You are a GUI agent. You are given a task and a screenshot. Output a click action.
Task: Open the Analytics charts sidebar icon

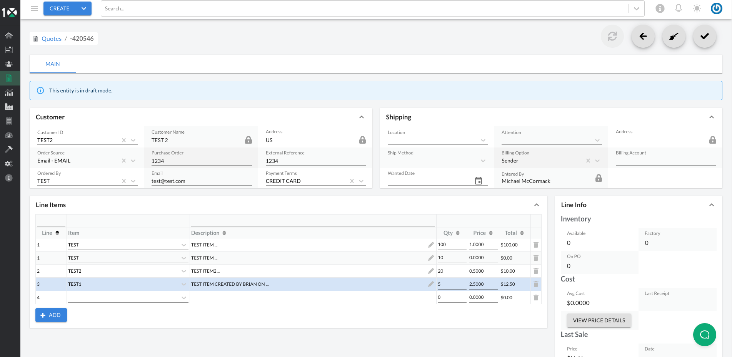[9, 93]
